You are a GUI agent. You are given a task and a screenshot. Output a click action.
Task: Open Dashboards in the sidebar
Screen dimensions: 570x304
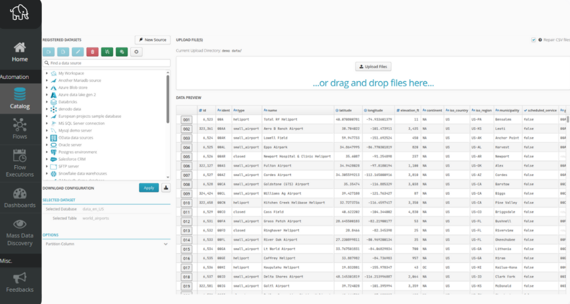(x=20, y=198)
